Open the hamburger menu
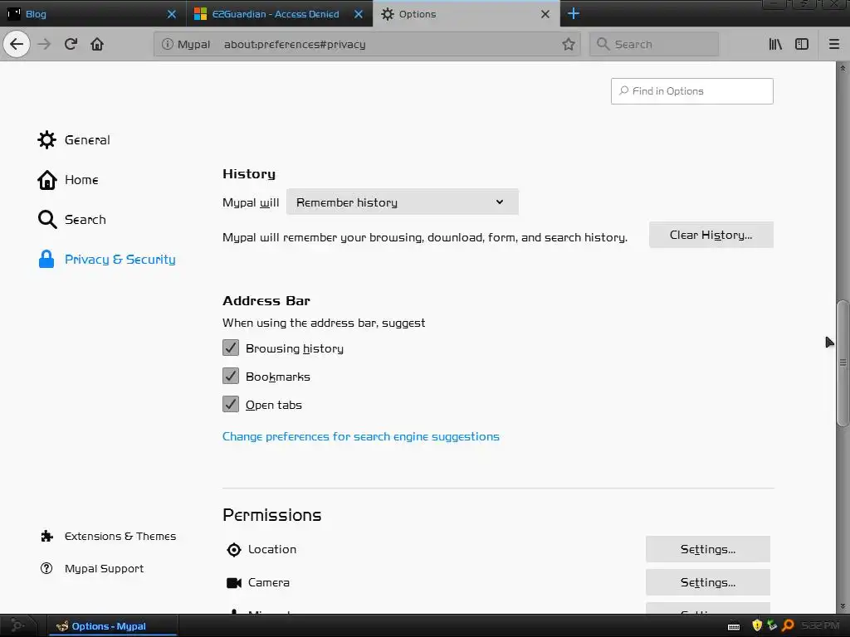The width and height of the screenshot is (850, 637). point(834,44)
